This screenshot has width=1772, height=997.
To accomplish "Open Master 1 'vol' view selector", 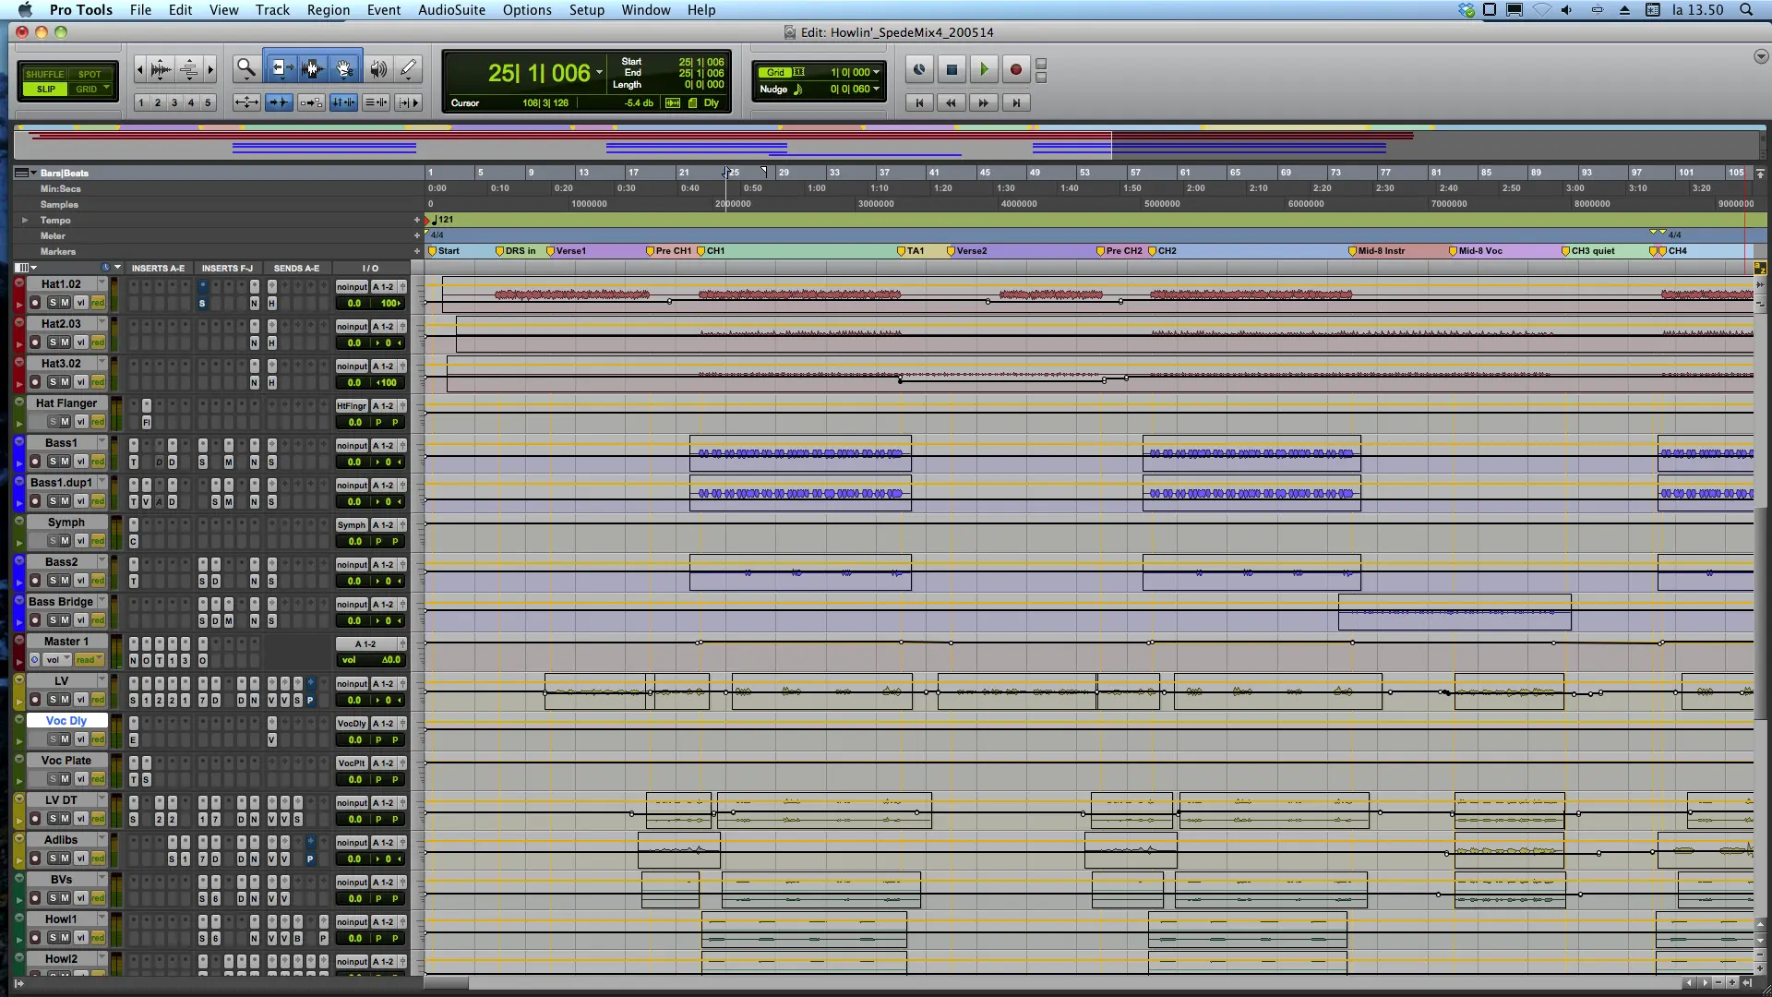I will pos(57,660).
